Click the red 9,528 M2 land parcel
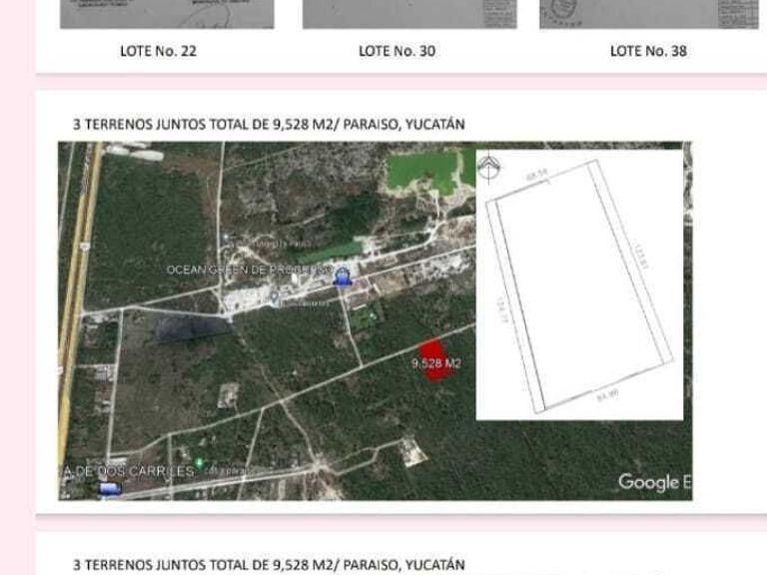Viewport: 767px width, 575px height. click(x=434, y=359)
